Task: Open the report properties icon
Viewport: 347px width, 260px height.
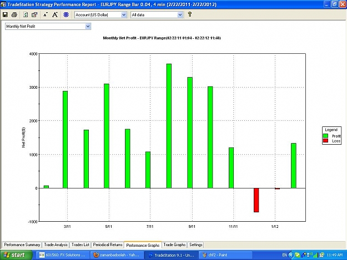Action: pyautogui.click(x=34, y=15)
